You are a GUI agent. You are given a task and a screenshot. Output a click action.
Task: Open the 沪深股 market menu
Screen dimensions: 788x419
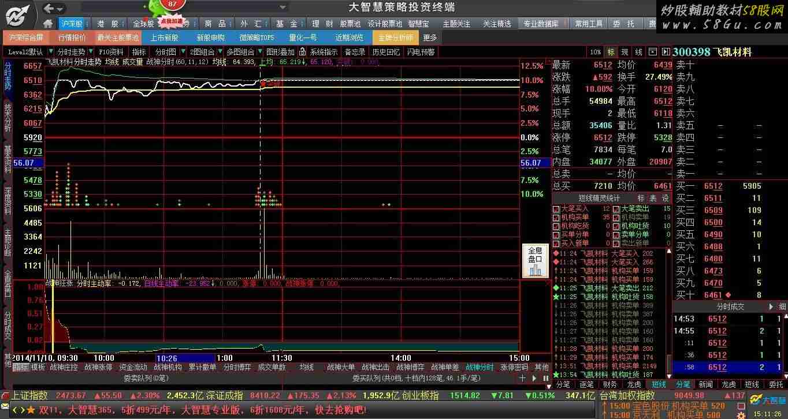[x=72, y=24]
